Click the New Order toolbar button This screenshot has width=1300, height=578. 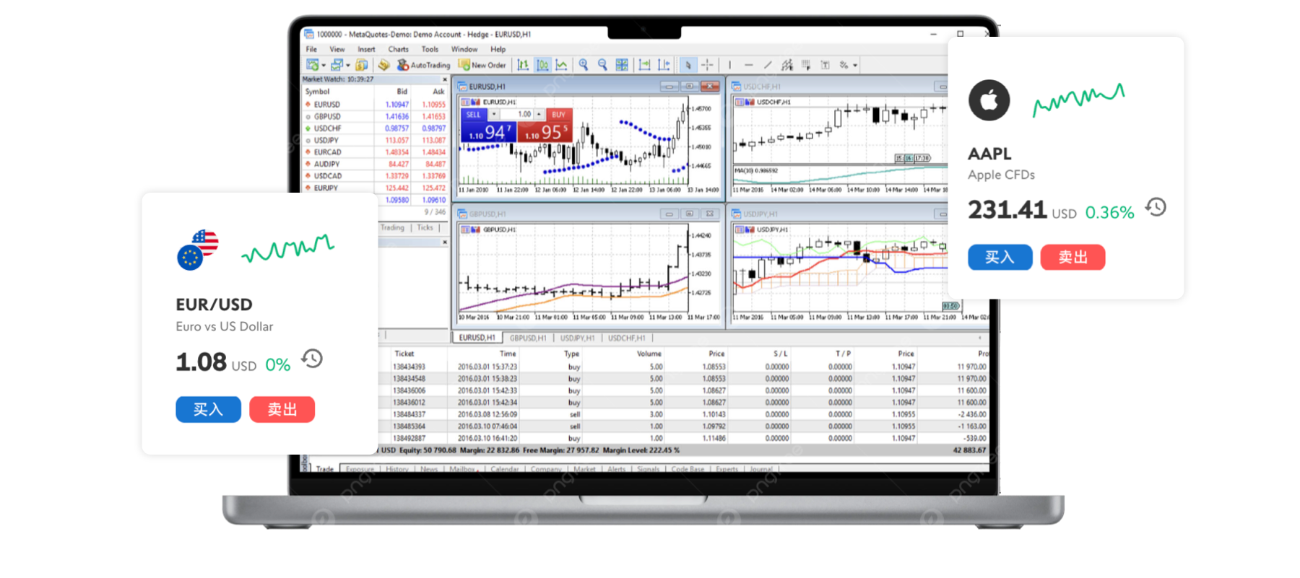482,65
